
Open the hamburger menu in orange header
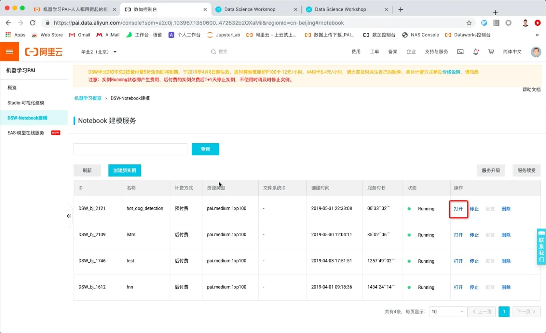(x=9, y=52)
